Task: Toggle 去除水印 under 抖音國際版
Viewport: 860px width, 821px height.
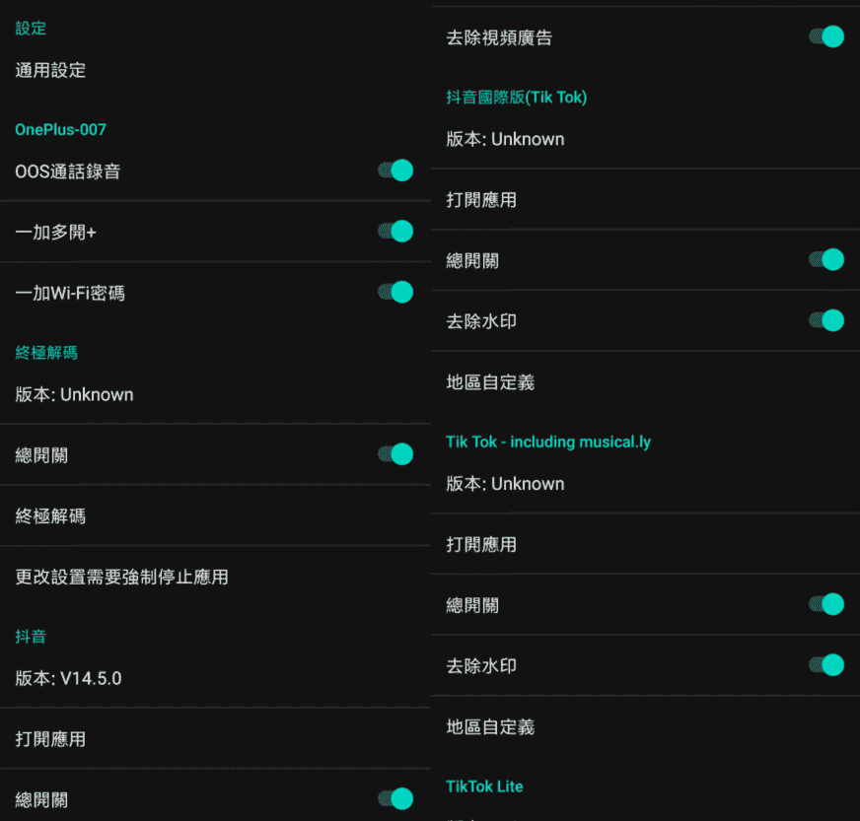Action: pyautogui.click(x=824, y=320)
